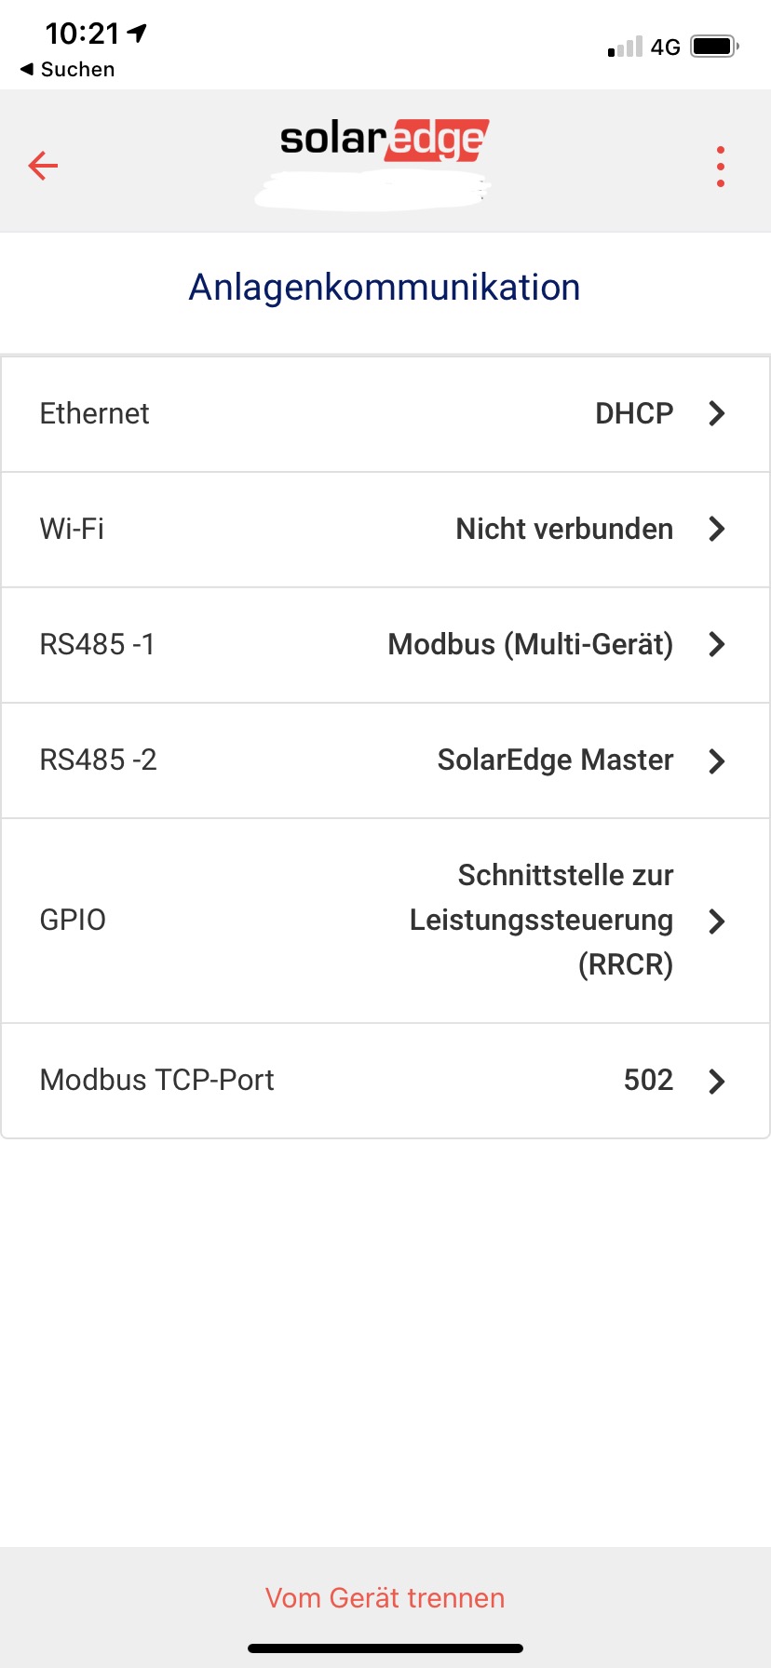Open the three-dot overflow menu
Viewport: 771px width, 1668px height.
[721, 167]
